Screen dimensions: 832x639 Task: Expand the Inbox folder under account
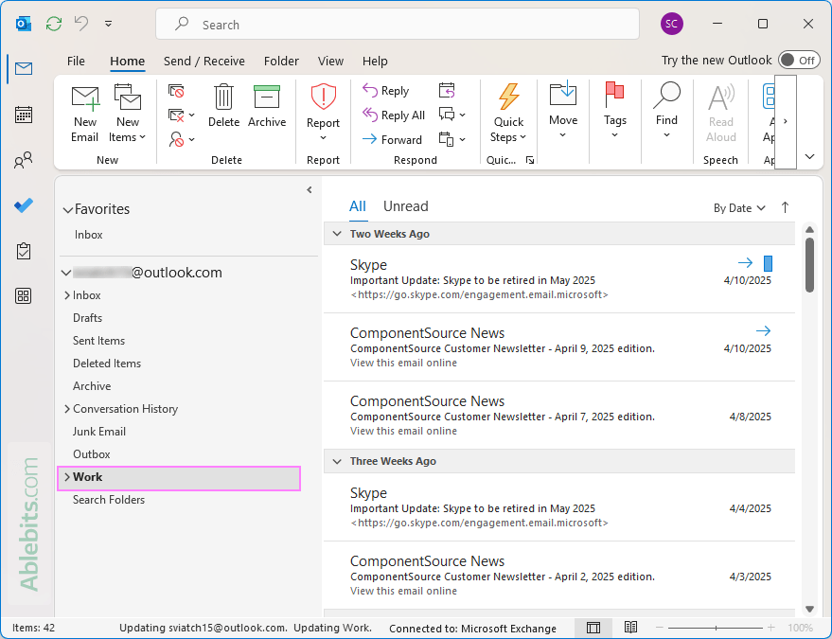coord(67,295)
